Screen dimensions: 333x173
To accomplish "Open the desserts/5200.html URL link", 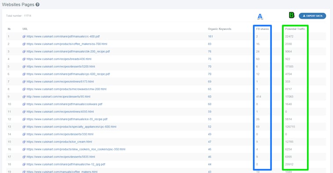I will coord(61,66).
